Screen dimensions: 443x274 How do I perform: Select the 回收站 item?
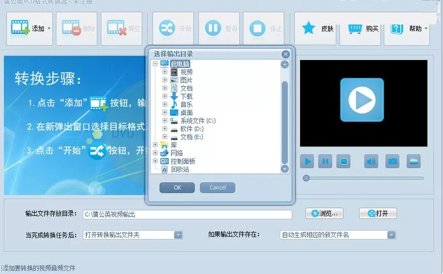[180, 169]
